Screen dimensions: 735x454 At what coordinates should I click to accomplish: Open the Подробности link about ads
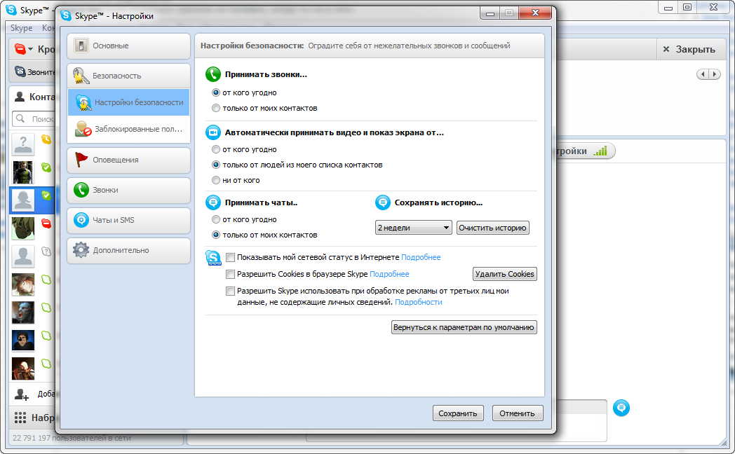click(419, 303)
